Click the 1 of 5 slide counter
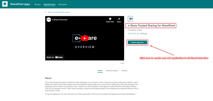Image resolution: width=213 pixels, height=101 pixels. (x=122, y=63)
